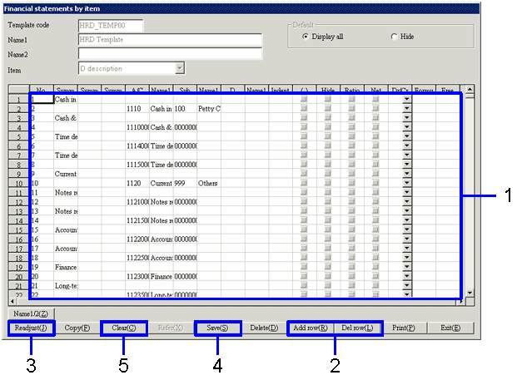
Task: Add a new row with Add row
Action: tap(311, 328)
